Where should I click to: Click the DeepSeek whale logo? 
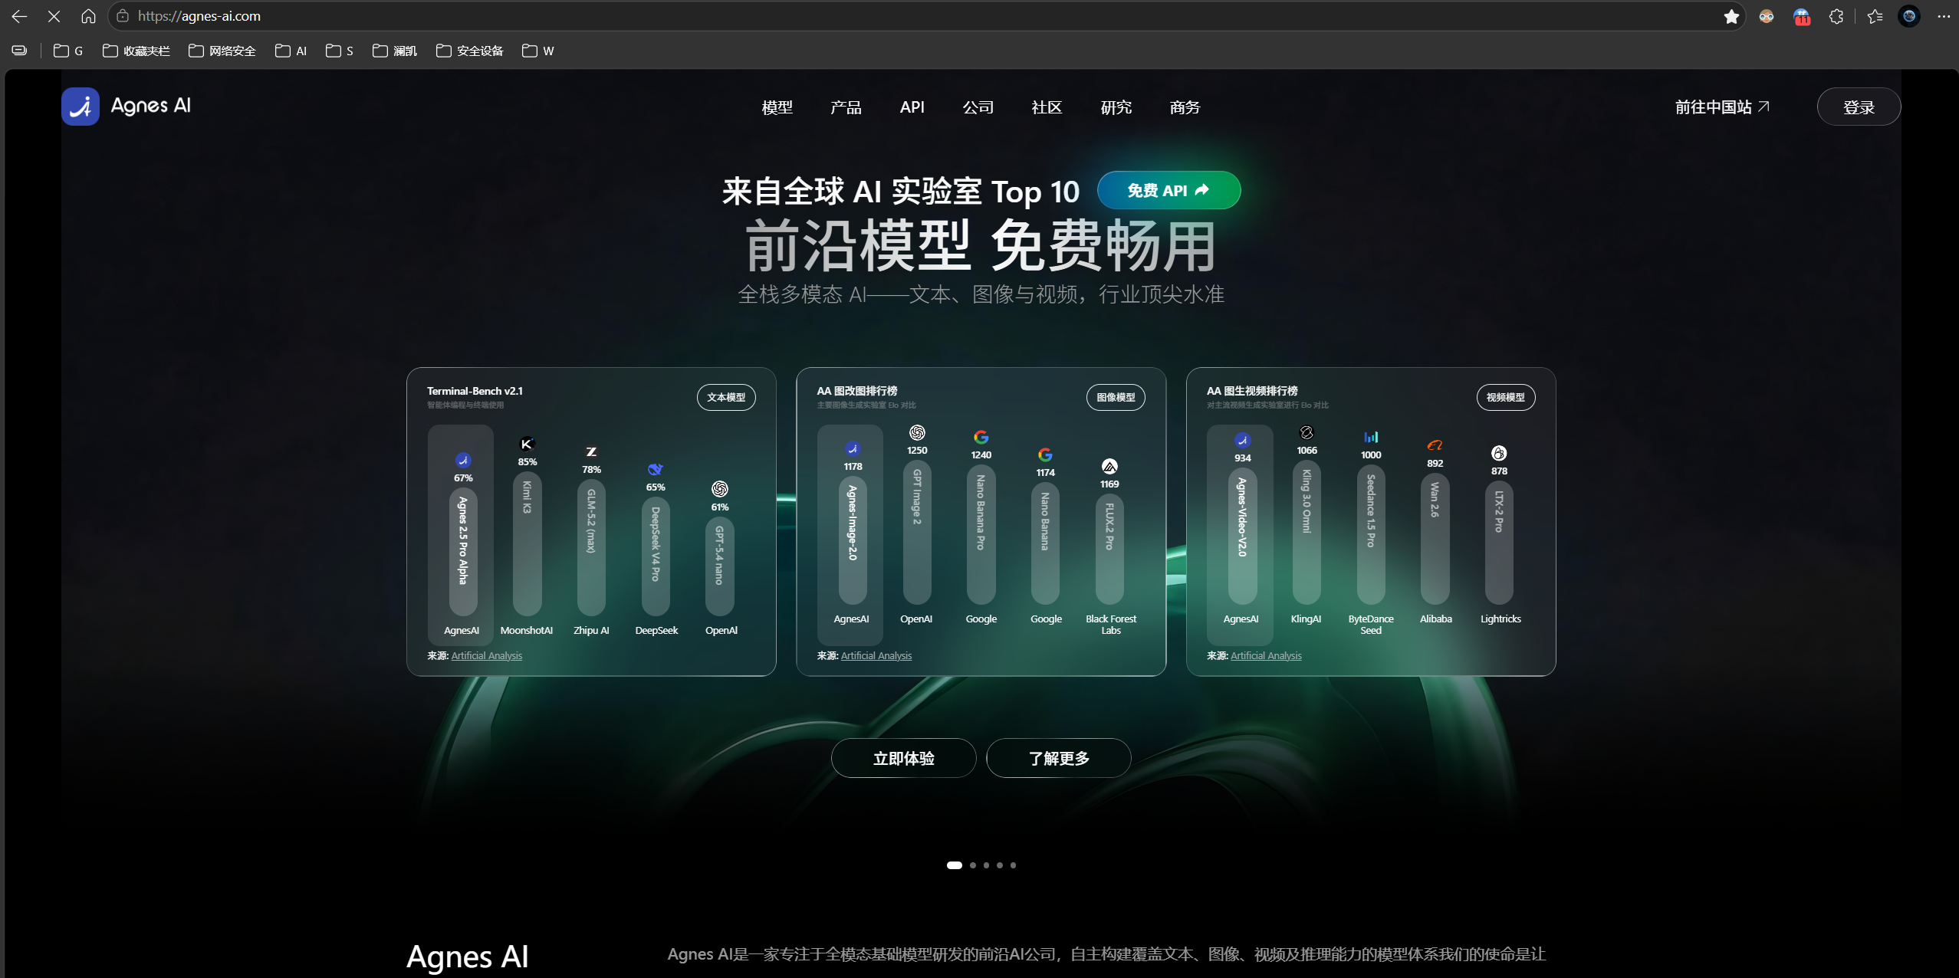tap(656, 469)
